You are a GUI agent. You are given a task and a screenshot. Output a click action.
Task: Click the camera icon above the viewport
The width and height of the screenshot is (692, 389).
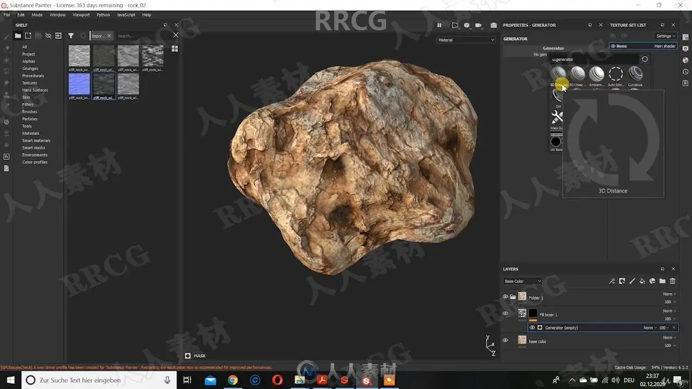click(494, 25)
